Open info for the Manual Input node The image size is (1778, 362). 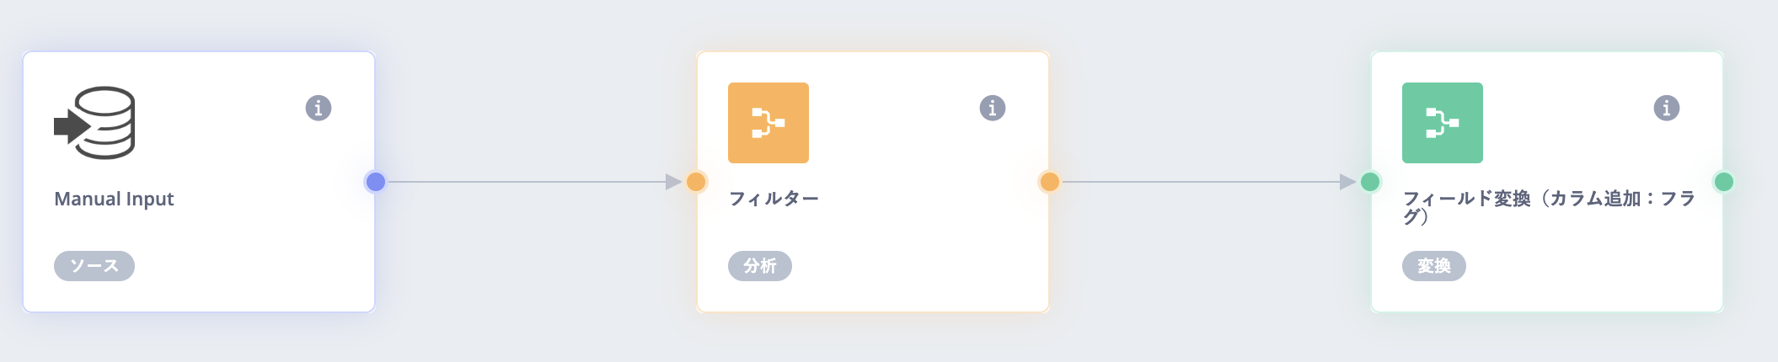click(x=318, y=108)
